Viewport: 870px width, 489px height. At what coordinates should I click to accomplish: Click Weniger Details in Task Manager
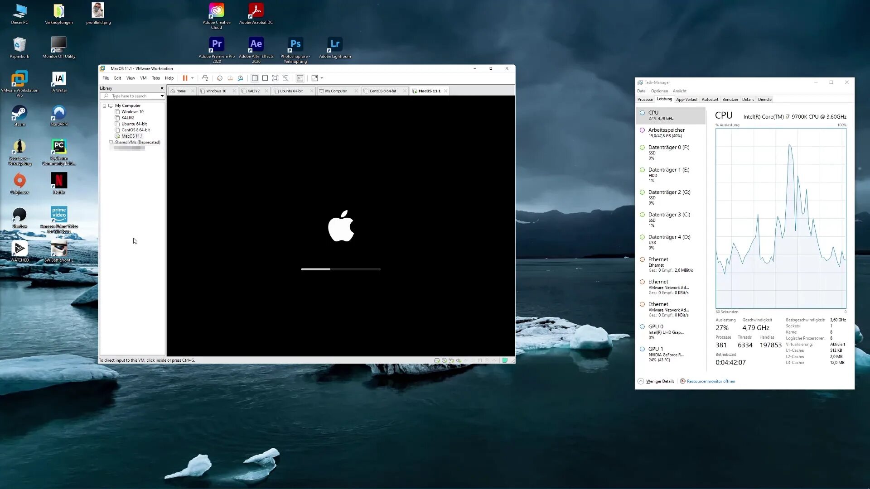click(660, 381)
